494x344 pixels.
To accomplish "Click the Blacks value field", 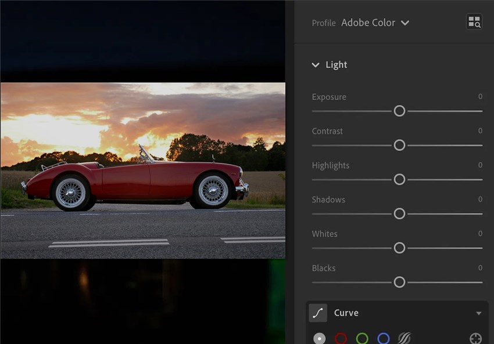I will (480, 268).
